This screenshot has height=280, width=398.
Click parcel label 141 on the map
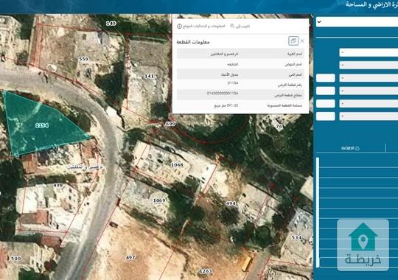[149, 76]
